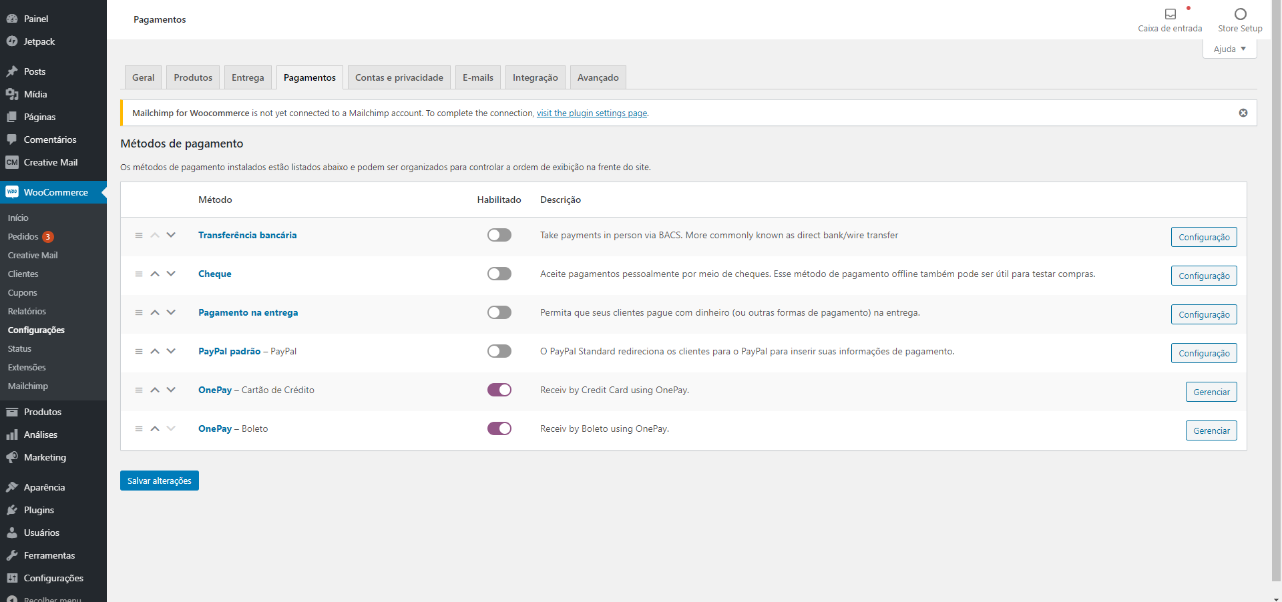Open the PayPal padrão method link

229,351
